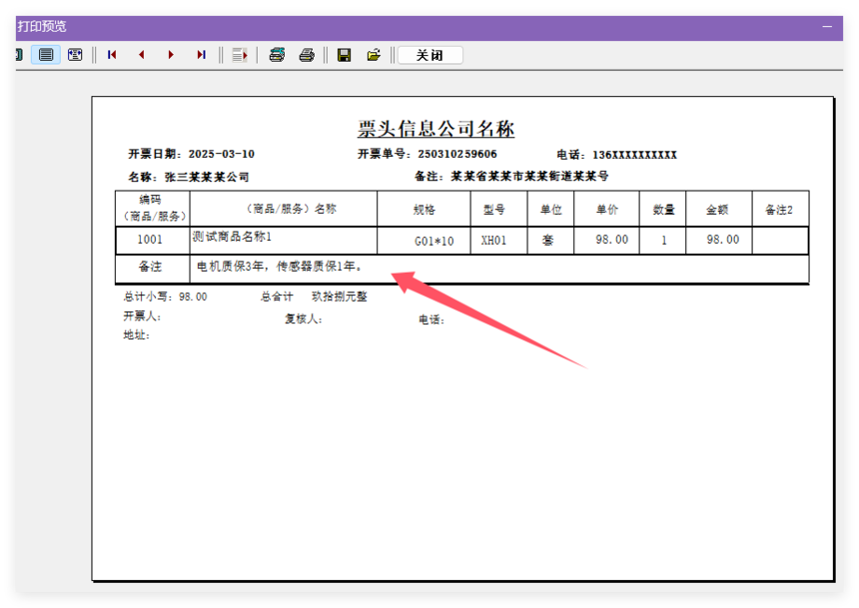The width and height of the screenshot is (859, 608).
Task: Click the 金额 column header
Action: [x=717, y=210]
